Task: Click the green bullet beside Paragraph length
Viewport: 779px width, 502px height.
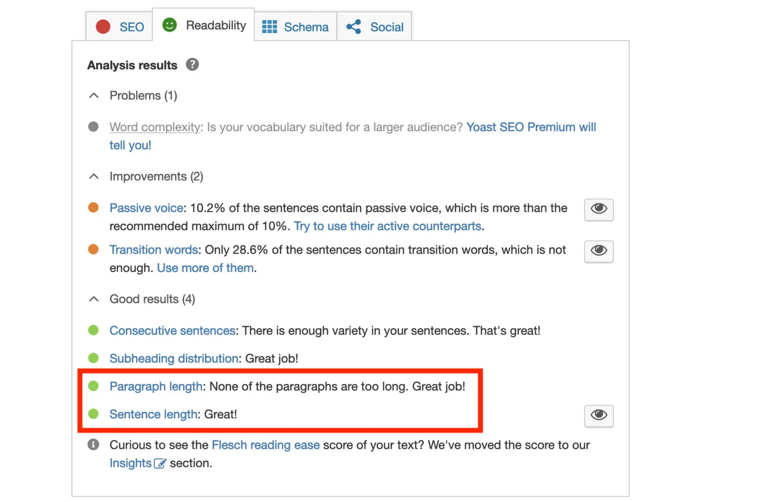Action: click(x=93, y=386)
